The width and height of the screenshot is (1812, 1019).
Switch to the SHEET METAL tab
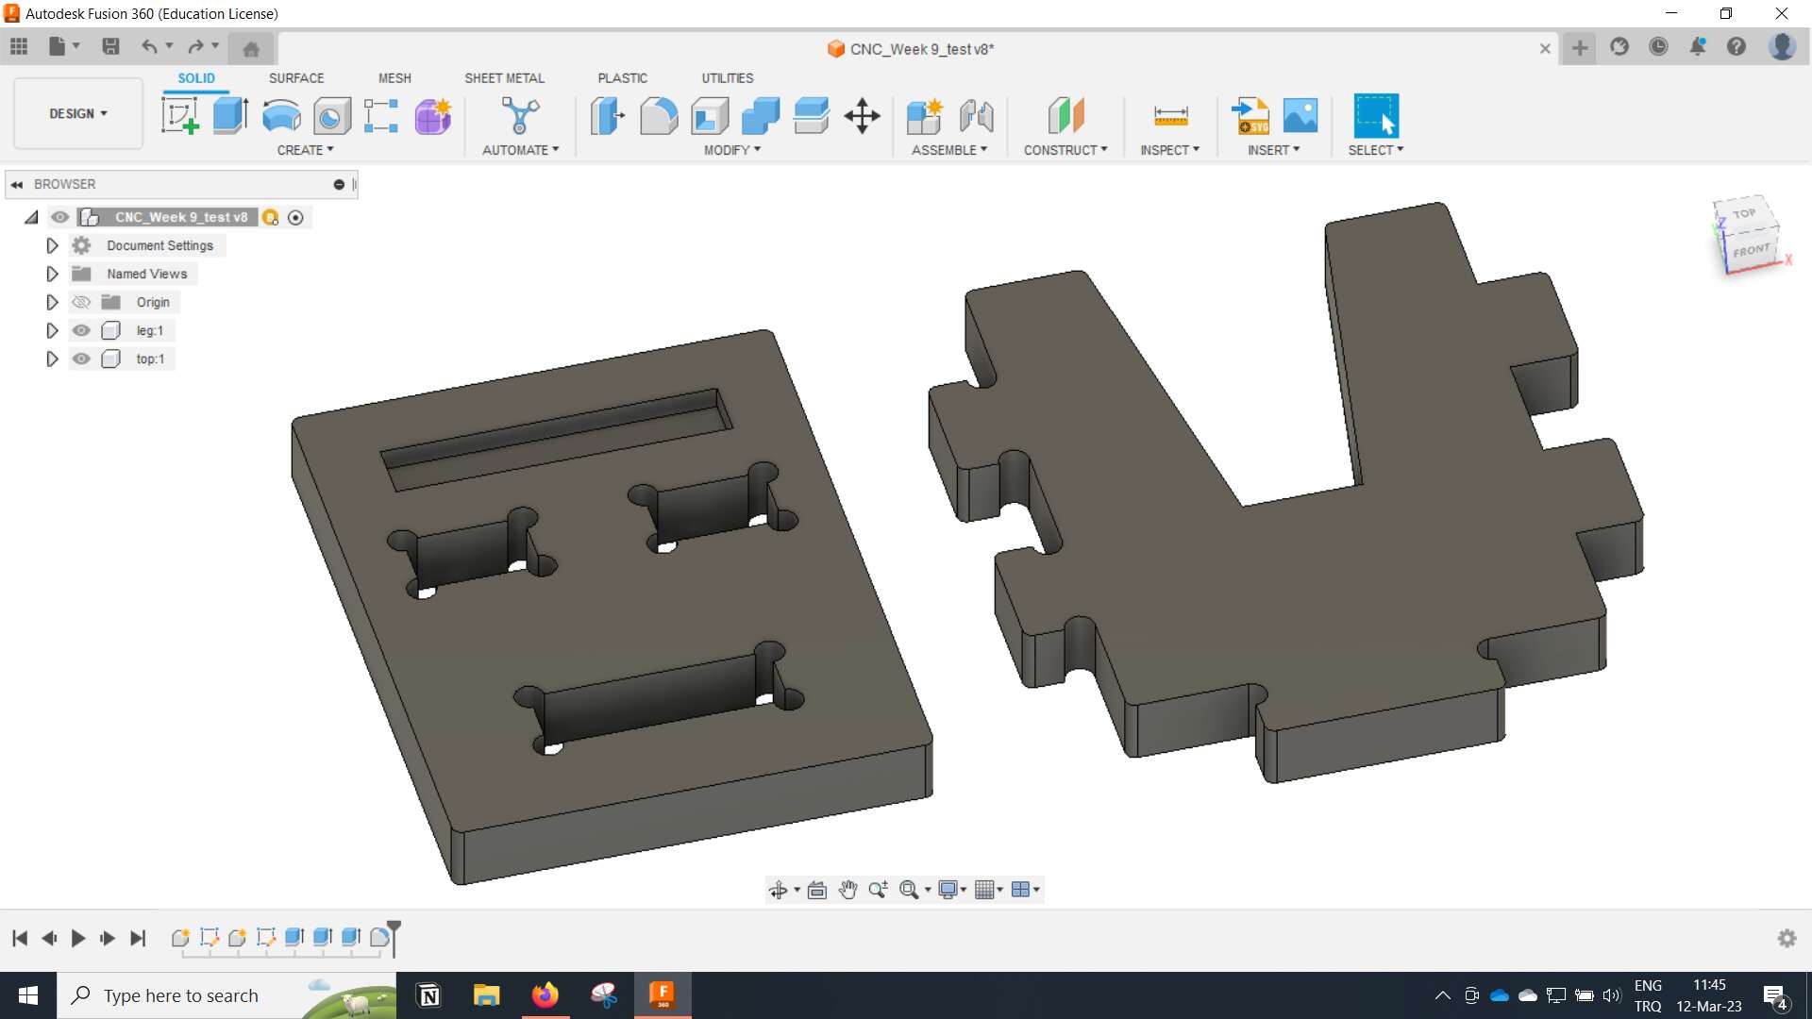tap(504, 78)
